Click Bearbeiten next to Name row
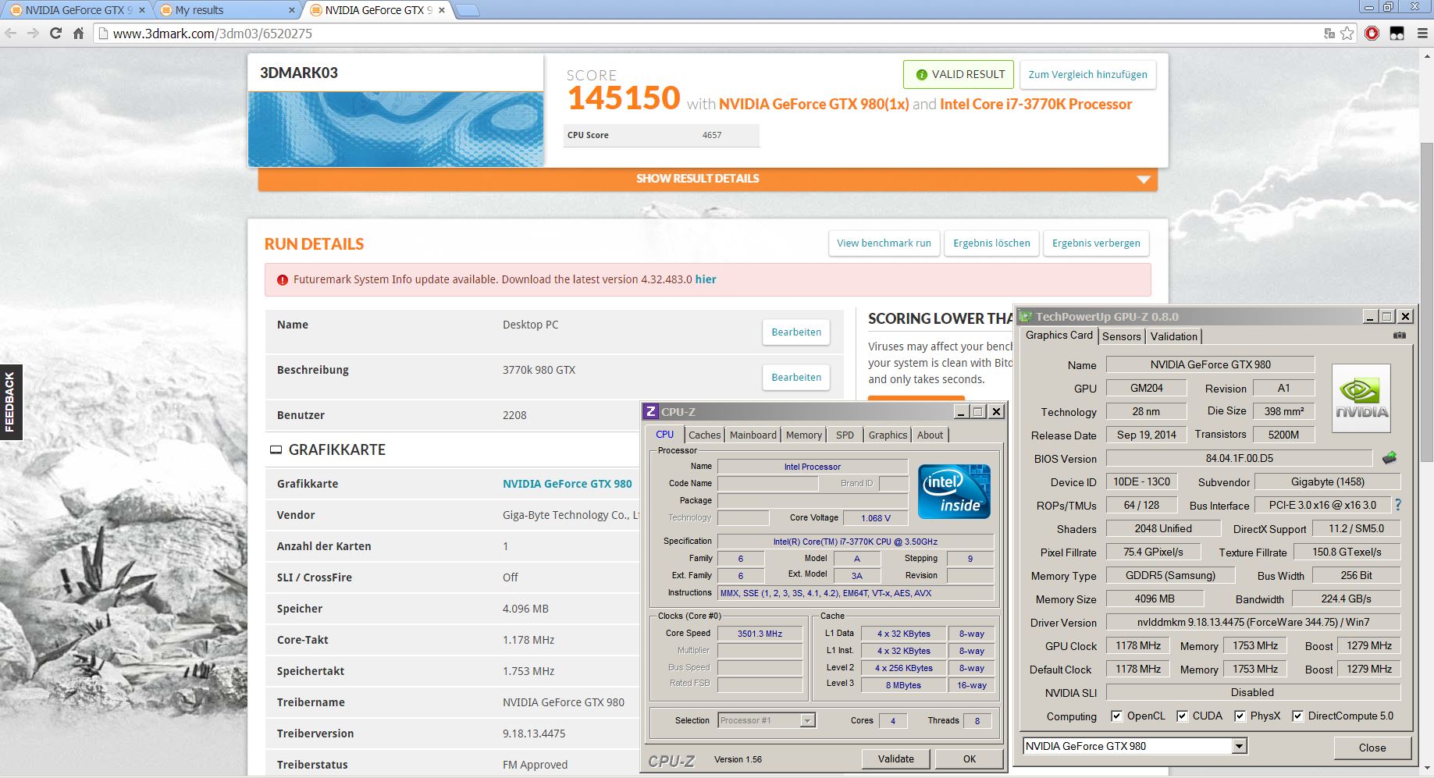This screenshot has width=1434, height=778. pyautogui.click(x=795, y=332)
